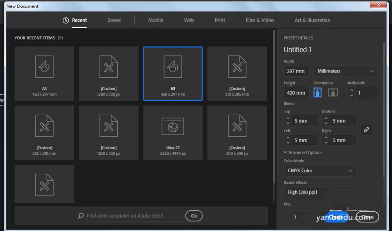This screenshot has width=392, height=231.
Task: Click the Untitled-1 document name field
Action: coord(330,50)
